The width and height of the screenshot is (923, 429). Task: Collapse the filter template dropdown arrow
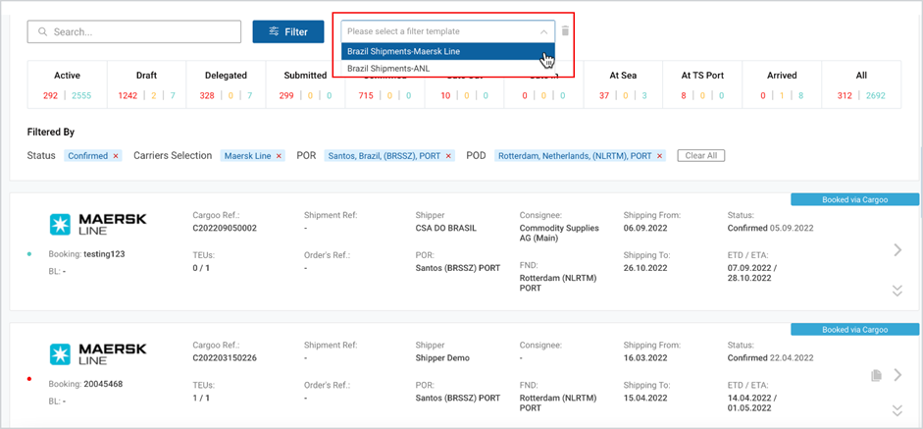click(x=543, y=31)
